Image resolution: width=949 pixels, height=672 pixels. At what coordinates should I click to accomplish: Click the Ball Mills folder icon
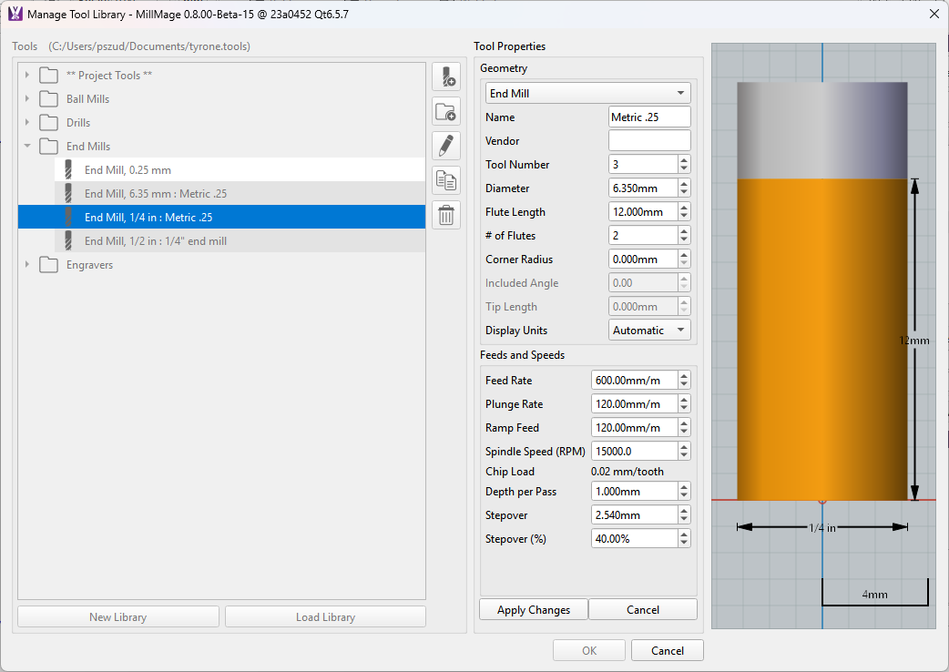(x=48, y=99)
